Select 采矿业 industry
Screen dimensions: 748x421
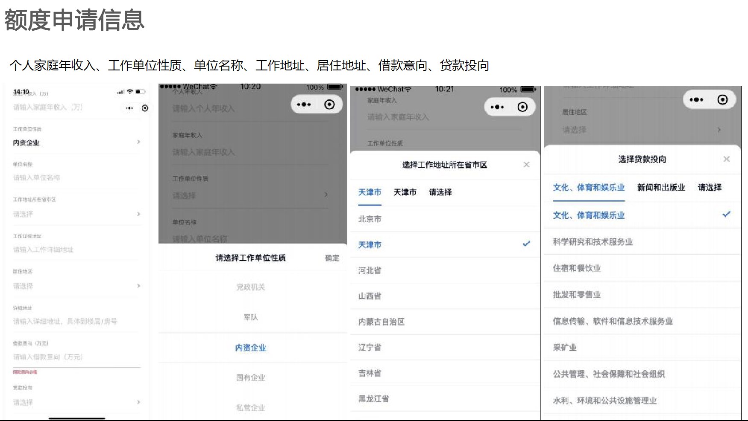pos(642,348)
